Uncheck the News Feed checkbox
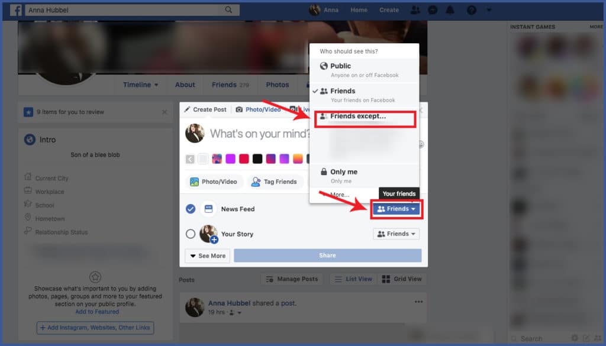606x346 pixels. (191, 209)
